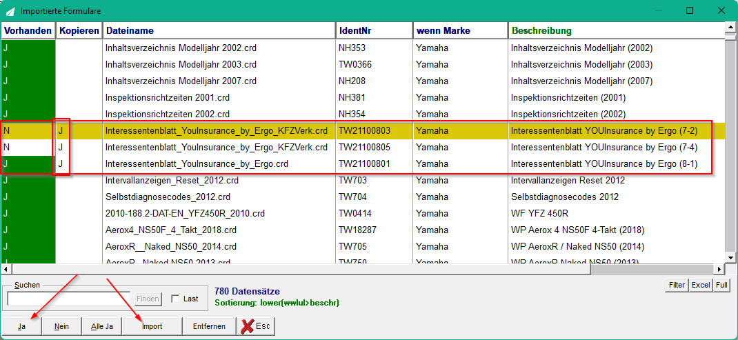738x340 pixels.
Task: Click the red X icon on Esc button
Action: point(247,326)
